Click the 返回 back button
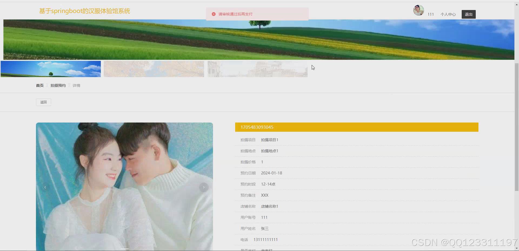The image size is (519, 251). click(43, 102)
